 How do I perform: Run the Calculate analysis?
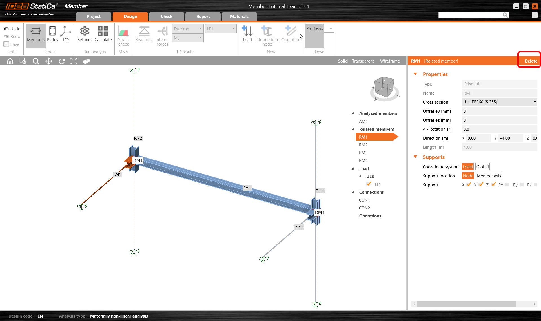click(103, 34)
